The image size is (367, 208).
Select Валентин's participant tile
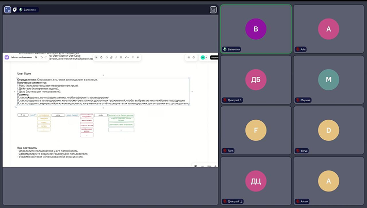coord(256,29)
